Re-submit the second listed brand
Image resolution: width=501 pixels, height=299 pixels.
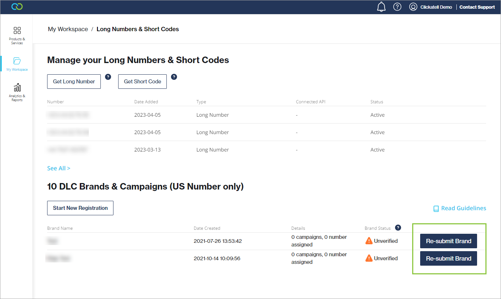pos(448,258)
